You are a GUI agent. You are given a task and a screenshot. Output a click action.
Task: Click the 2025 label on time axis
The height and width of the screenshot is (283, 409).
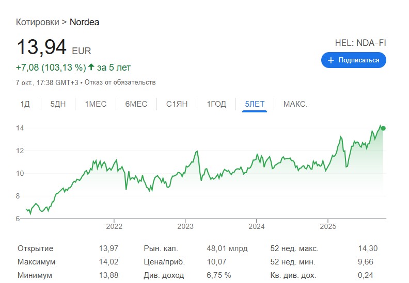point(328,226)
